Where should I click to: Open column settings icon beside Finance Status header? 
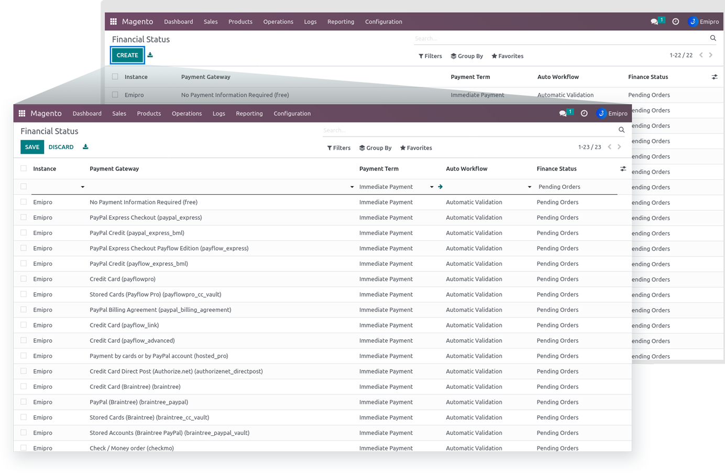[x=623, y=169]
